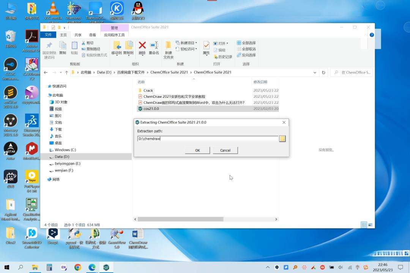The height and width of the screenshot is (273, 410).
Task: Sort by the 名称 column header
Action: point(141,82)
